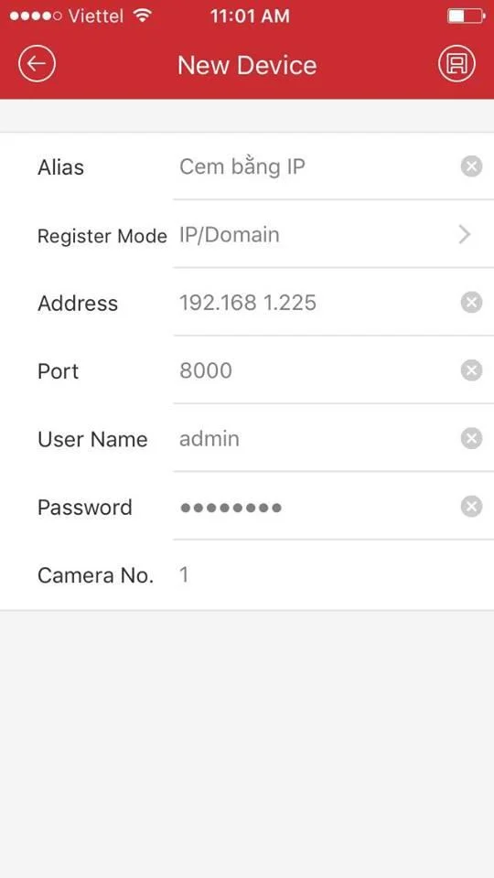Tap the New Device title
This screenshot has height=878, width=494.
247,65
